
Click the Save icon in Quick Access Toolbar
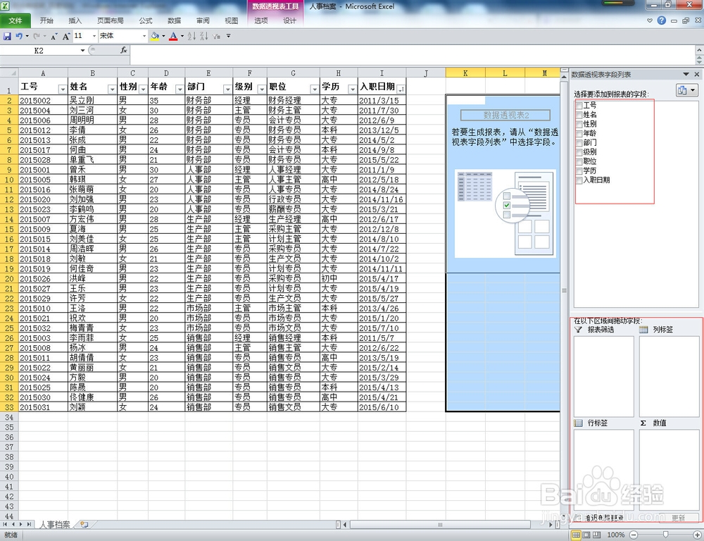(7, 35)
